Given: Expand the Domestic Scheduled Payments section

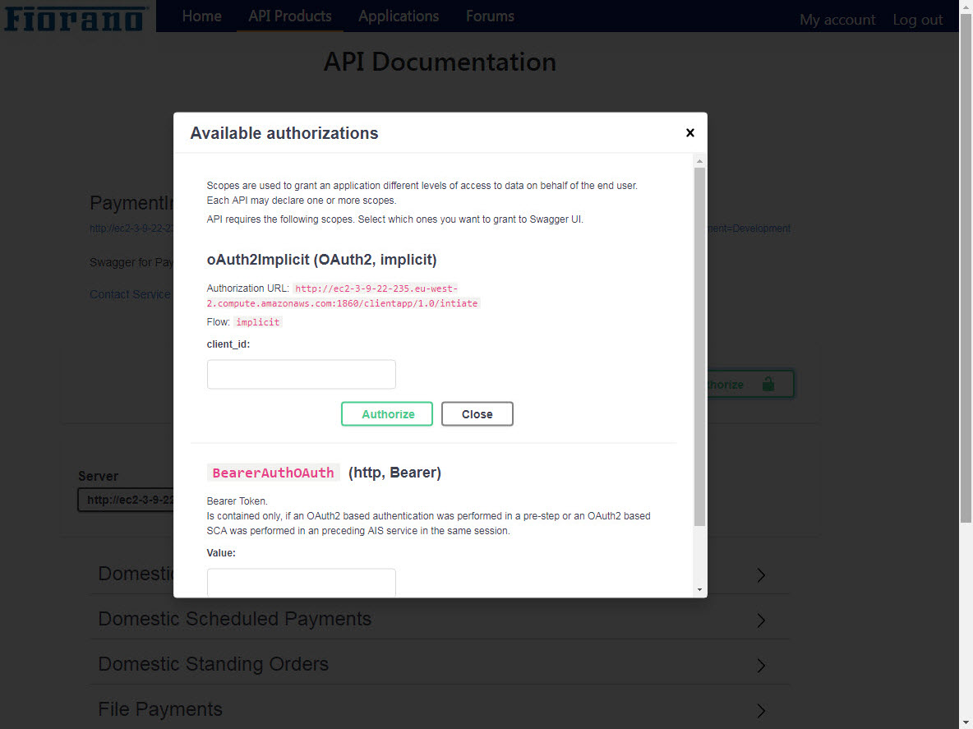Looking at the screenshot, I should click(x=760, y=620).
